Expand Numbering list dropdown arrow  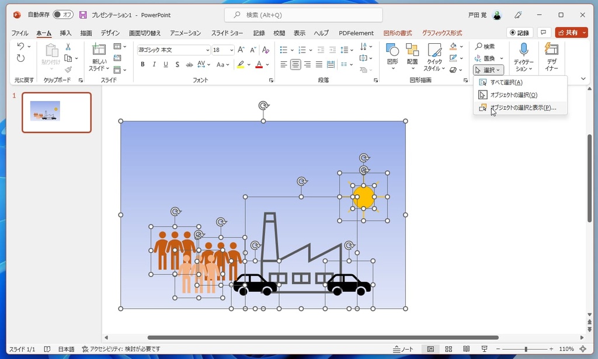pos(311,50)
